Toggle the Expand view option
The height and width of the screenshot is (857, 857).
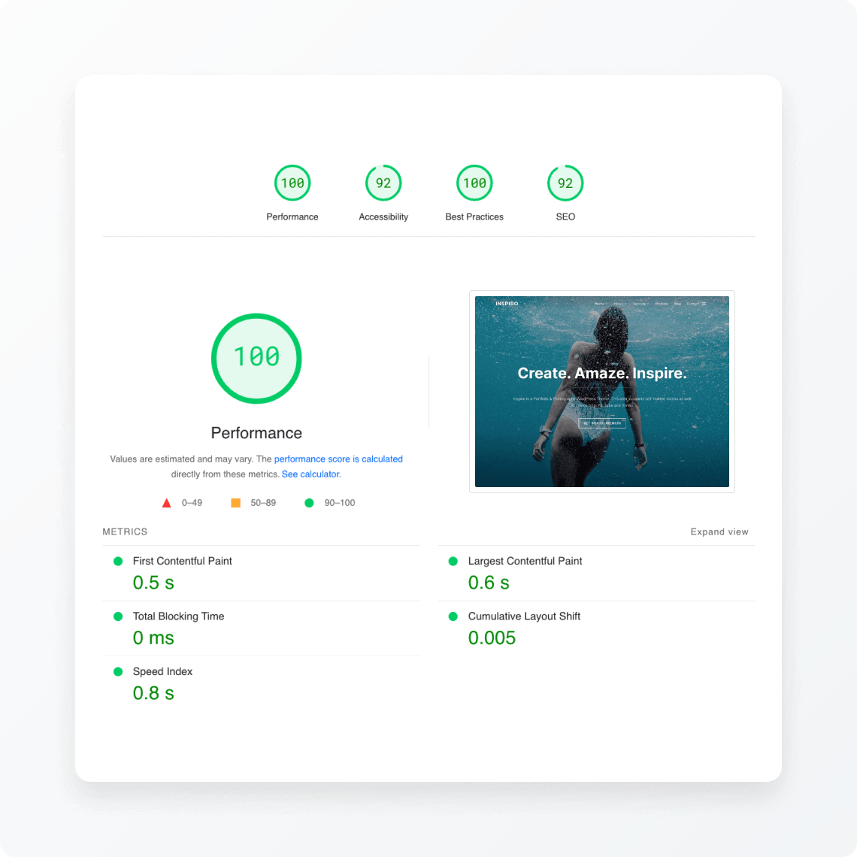tap(719, 531)
